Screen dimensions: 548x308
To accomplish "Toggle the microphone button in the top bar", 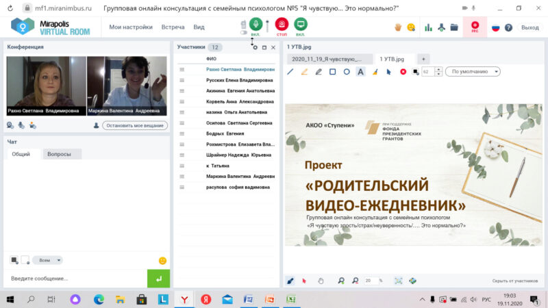I will click(256, 25).
